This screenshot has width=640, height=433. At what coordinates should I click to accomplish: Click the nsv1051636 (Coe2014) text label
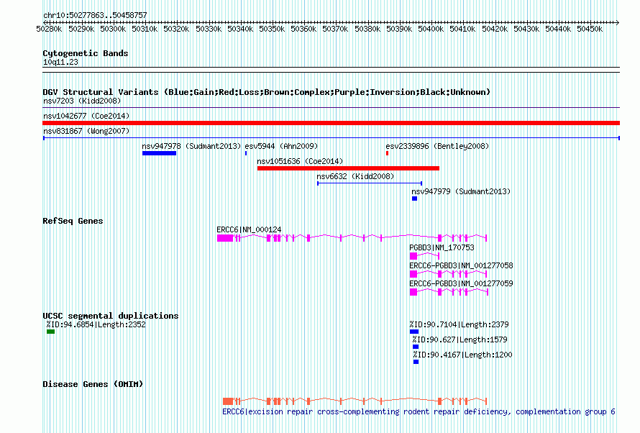[x=300, y=161]
